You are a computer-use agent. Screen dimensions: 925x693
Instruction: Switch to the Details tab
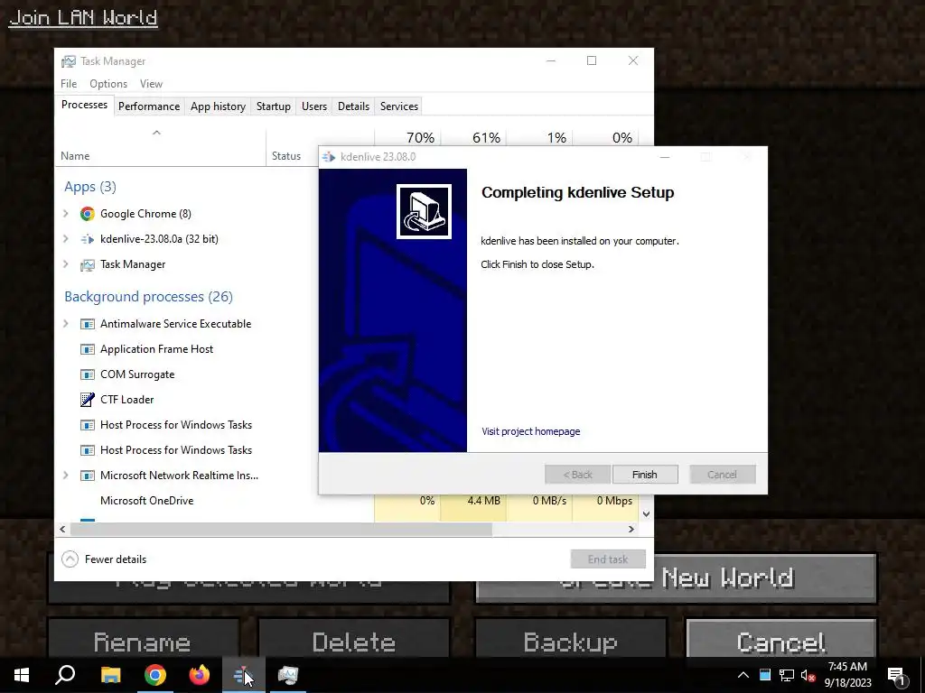[x=353, y=106]
